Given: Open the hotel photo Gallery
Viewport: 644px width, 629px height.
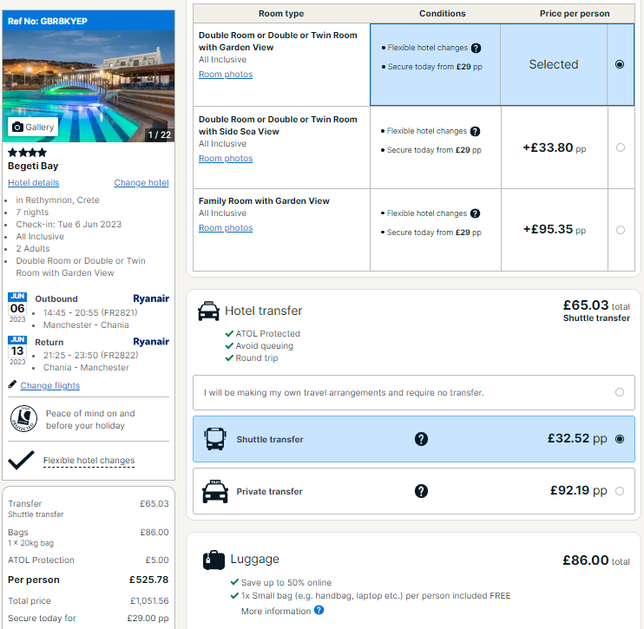Looking at the screenshot, I should pos(33,127).
